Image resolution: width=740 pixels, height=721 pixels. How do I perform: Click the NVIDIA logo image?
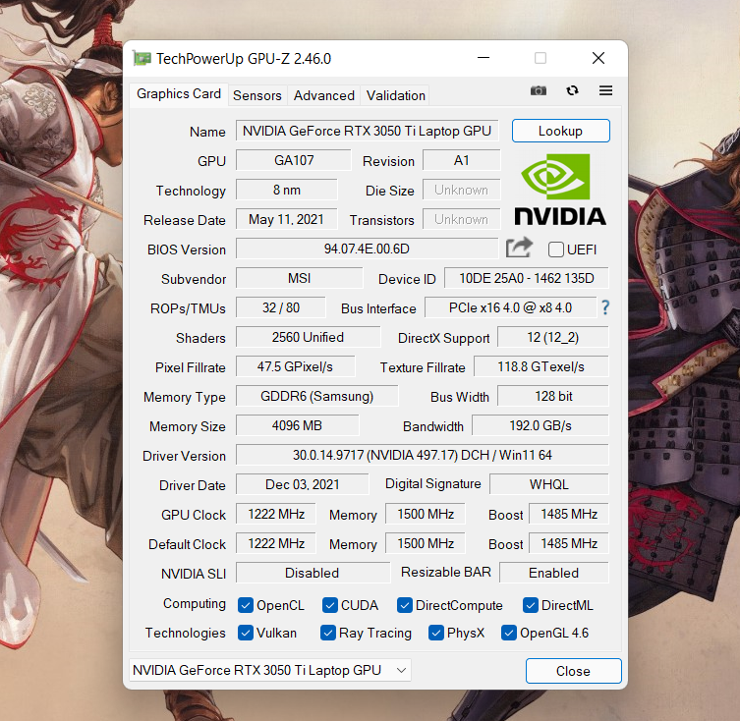tap(560, 190)
